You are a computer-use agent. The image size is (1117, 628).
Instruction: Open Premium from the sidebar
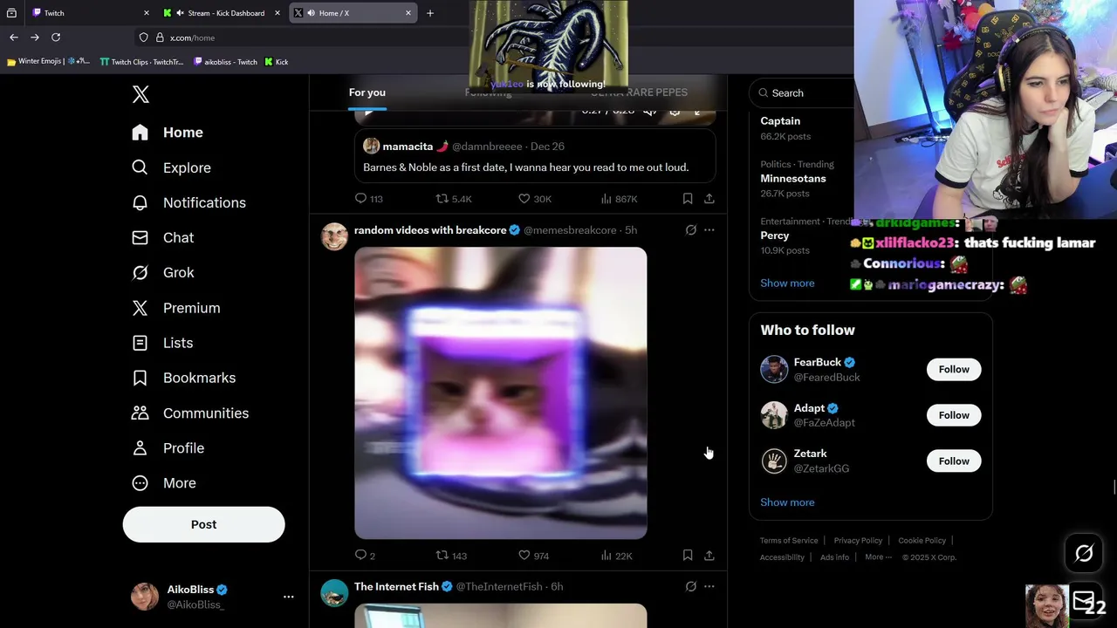tap(175, 308)
